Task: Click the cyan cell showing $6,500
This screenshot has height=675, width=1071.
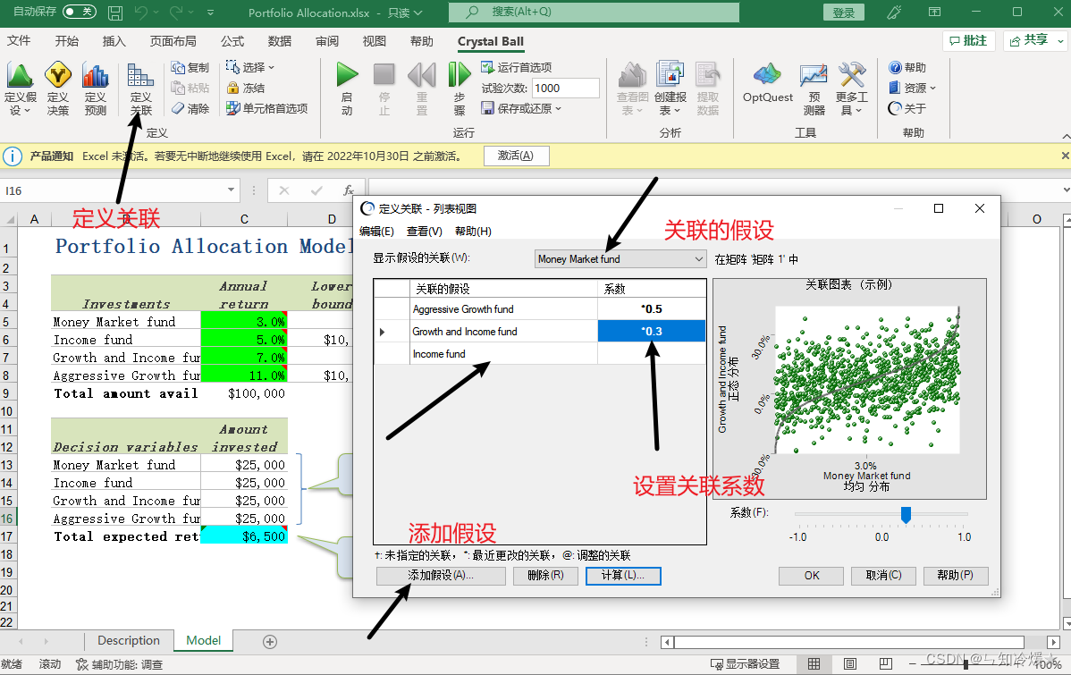Action: (244, 536)
